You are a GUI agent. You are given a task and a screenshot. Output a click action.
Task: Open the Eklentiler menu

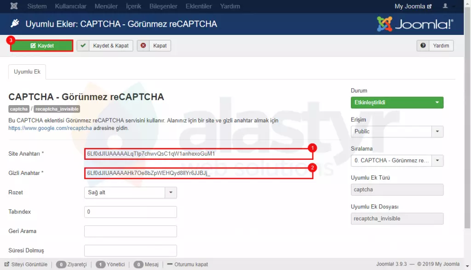coord(199,6)
